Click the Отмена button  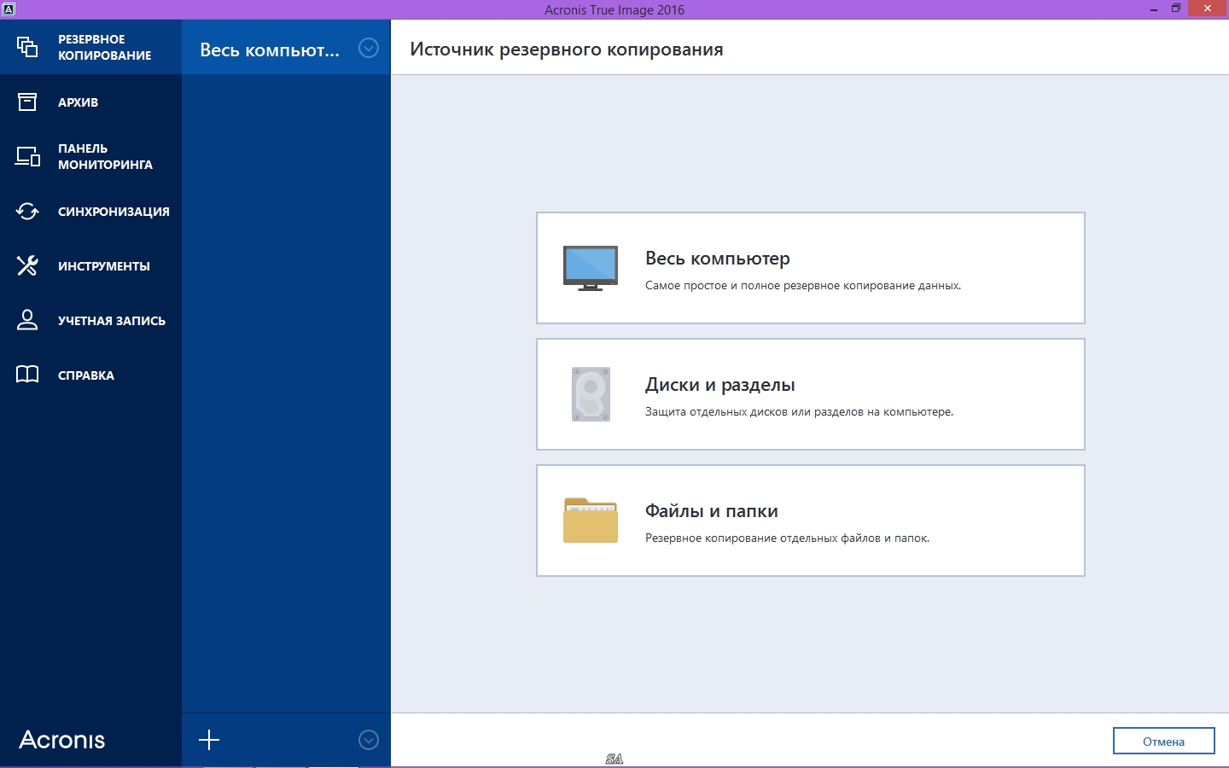(x=1164, y=741)
